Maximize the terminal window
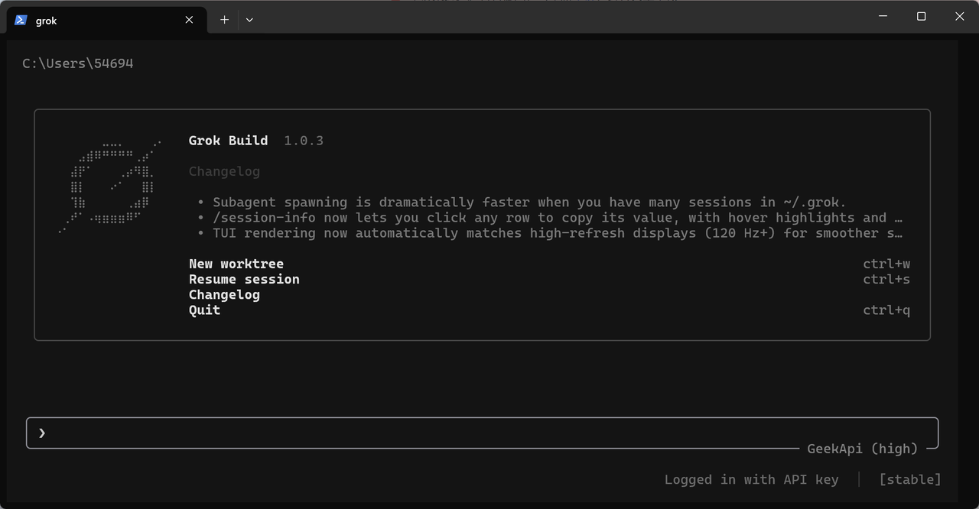This screenshot has width=979, height=509. [922, 16]
